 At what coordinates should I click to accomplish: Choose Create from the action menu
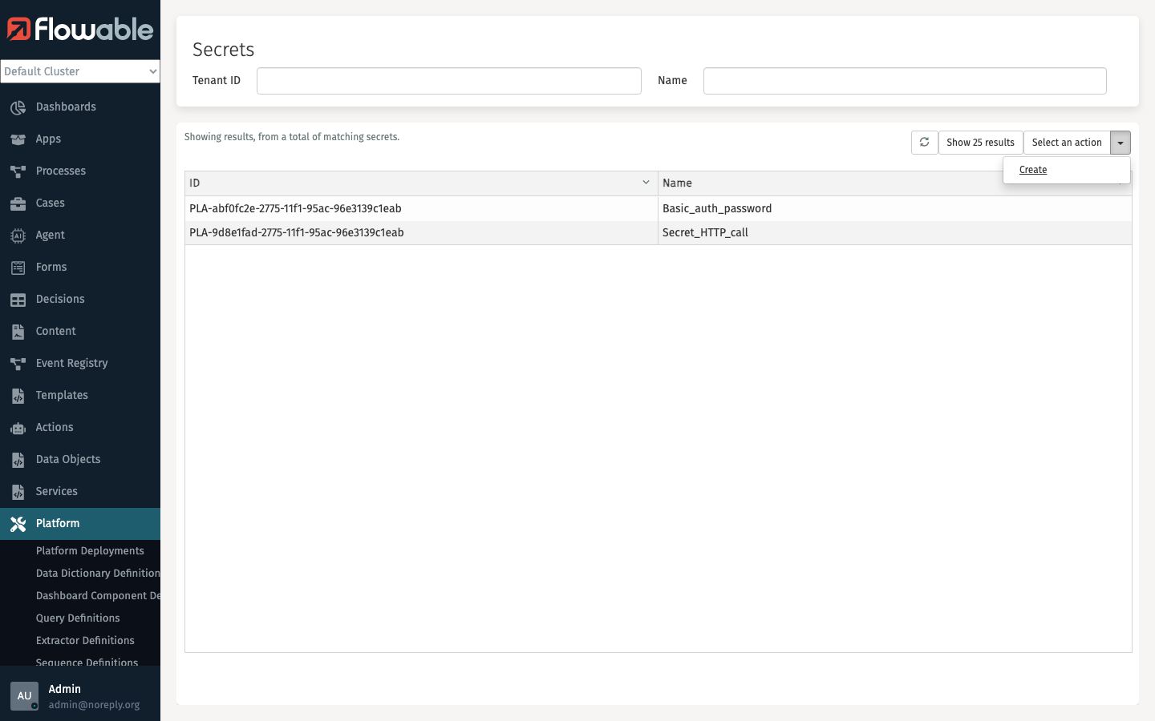pos(1033,170)
